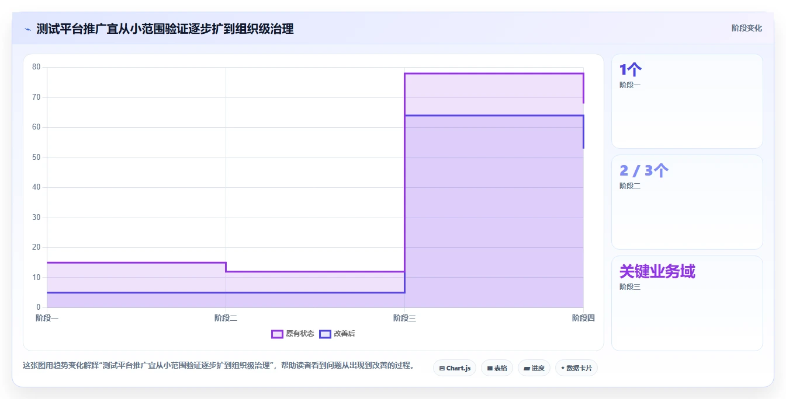786x399 pixels.
Task: Click the 阶段一 caption under 1个
Action: point(630,85)
